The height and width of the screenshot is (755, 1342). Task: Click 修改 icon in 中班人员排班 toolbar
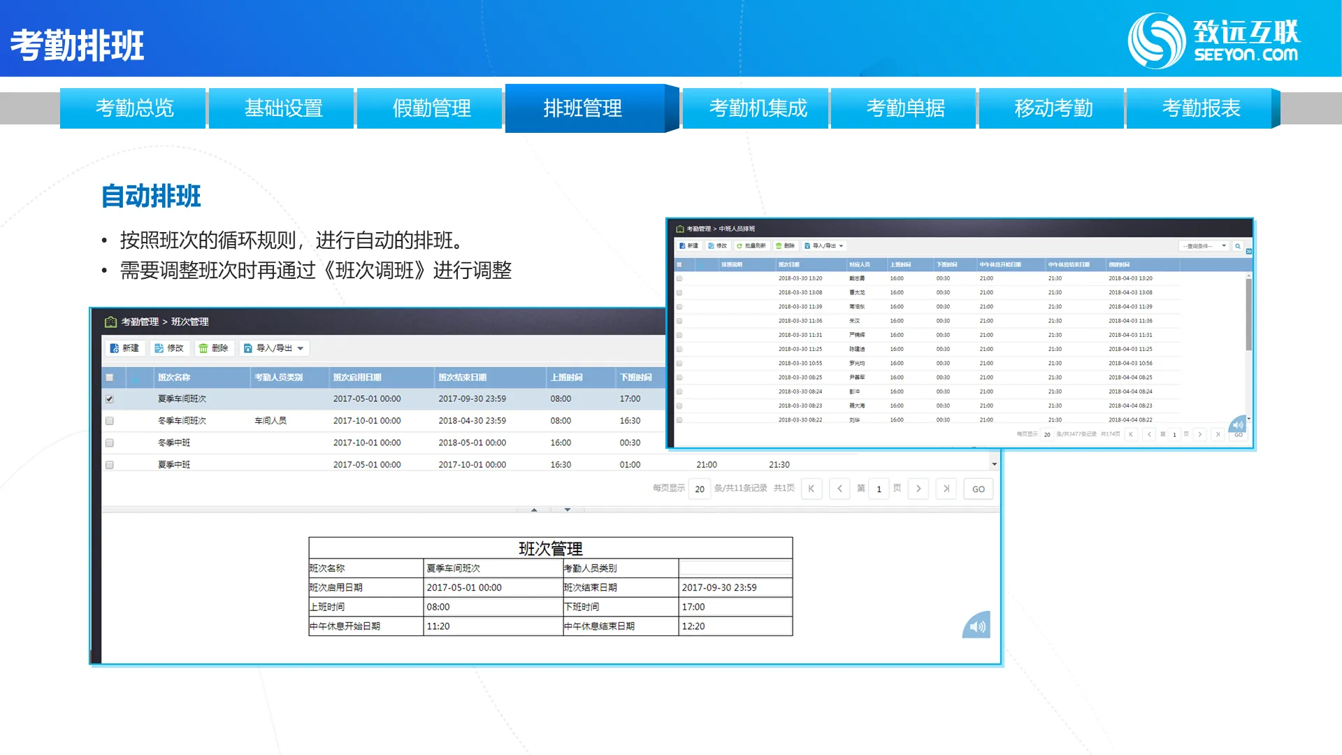(711, 246)
